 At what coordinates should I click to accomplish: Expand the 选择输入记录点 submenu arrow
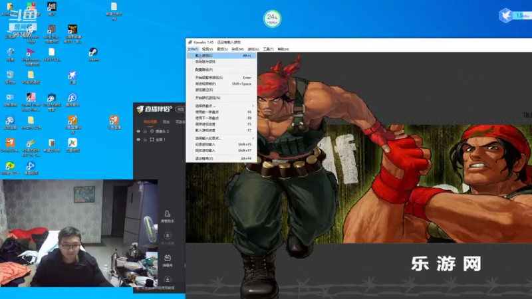tap(253, 138)
